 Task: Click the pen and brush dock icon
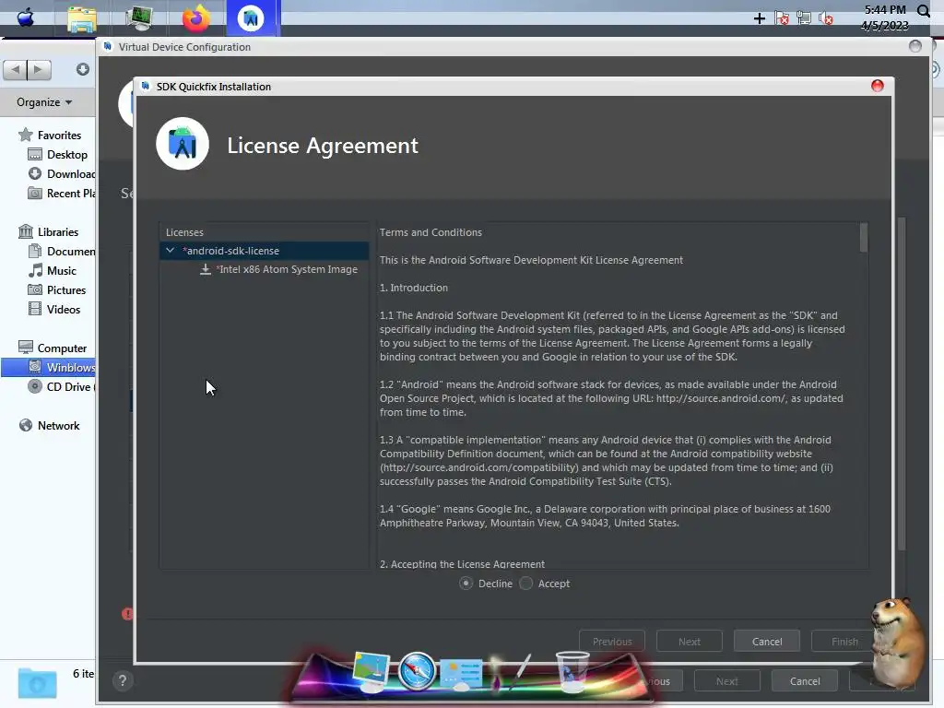point(511,672)
